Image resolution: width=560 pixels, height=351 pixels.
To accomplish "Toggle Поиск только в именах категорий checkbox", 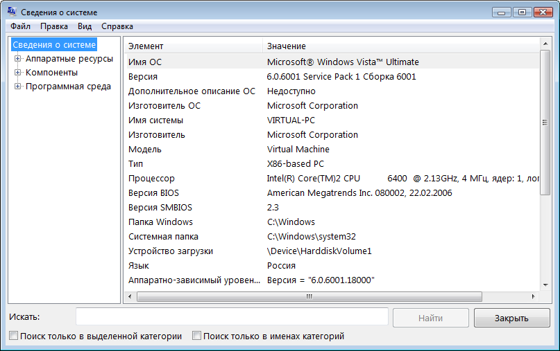I will (197, 336).
